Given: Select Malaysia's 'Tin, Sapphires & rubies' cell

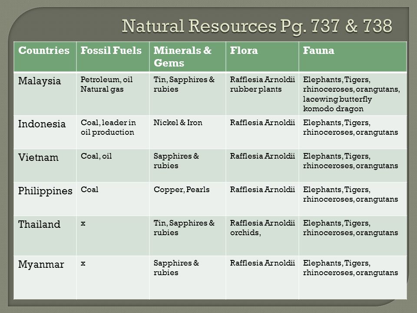Looking at the screenshot, I should (188, 94).
